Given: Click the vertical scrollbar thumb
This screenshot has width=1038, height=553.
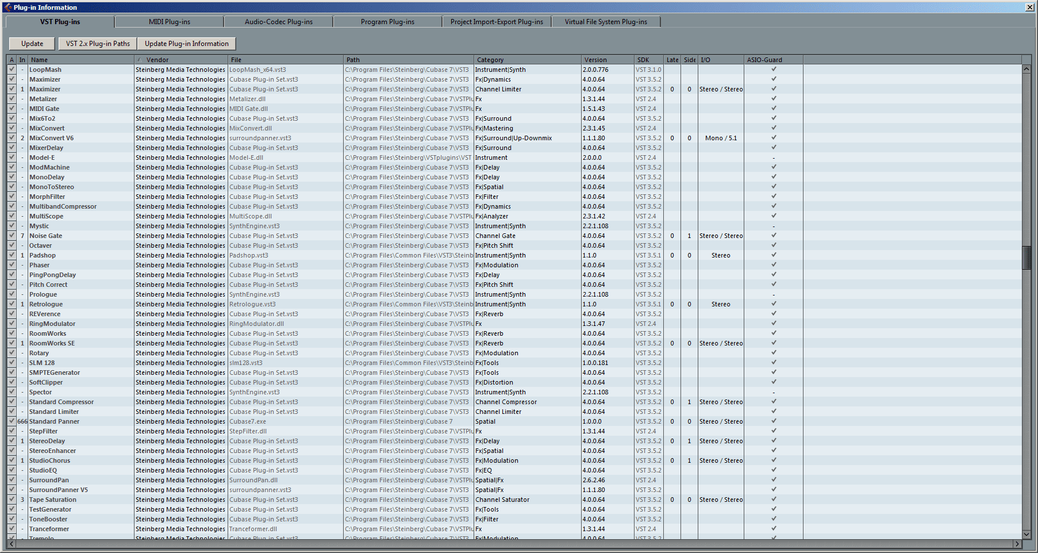Looking at the screenshot, I should pyautogui.click(x=1026, y=258).
